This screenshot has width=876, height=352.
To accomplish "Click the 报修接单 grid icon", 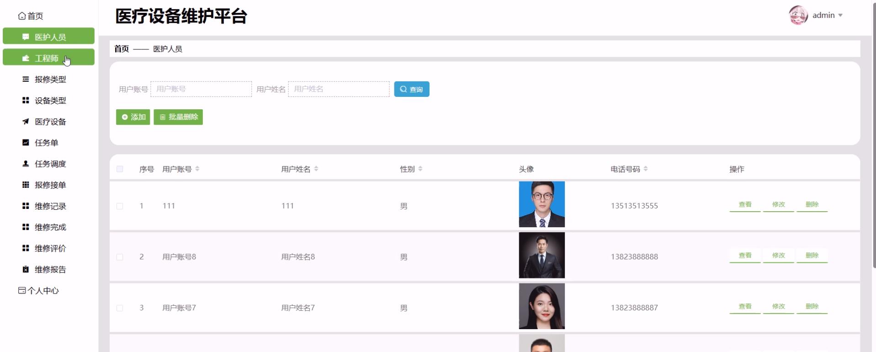I will [x=26, y=185].
